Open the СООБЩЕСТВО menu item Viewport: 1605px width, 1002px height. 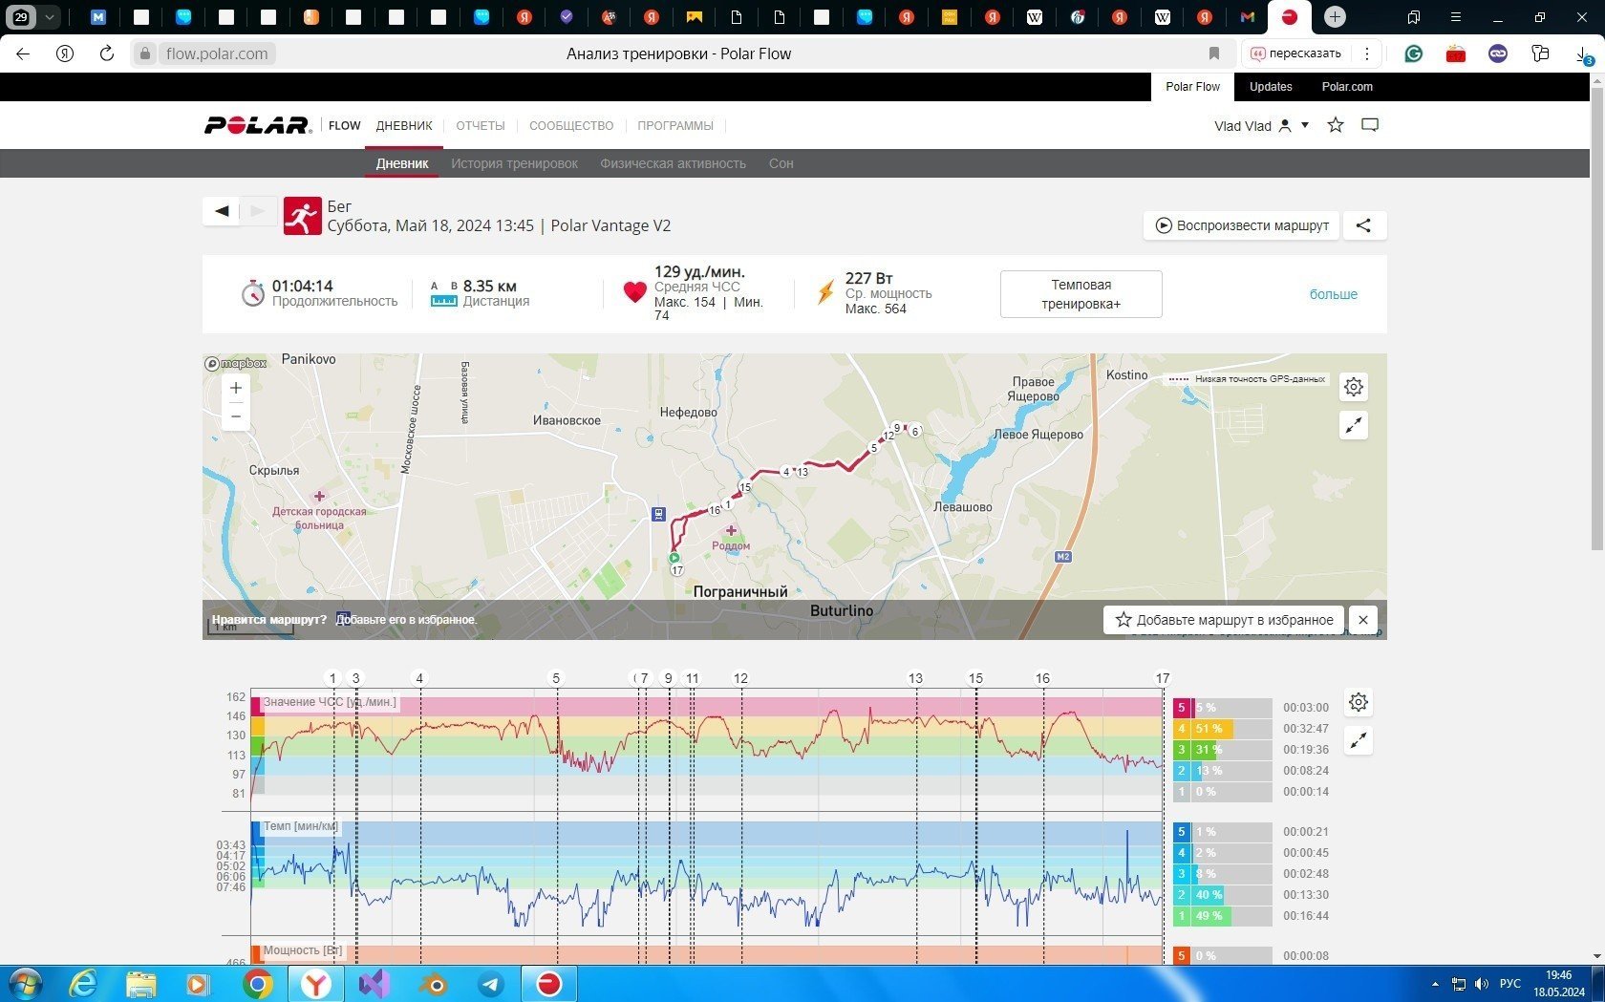(571, 126)
